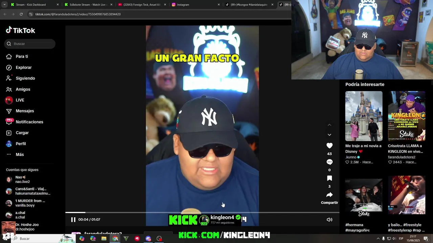The width and height of the screenshot is (433, 243).
Task: Switch to the #kongsw #danielataquire TikTok tab
Action: click(249, 5)
